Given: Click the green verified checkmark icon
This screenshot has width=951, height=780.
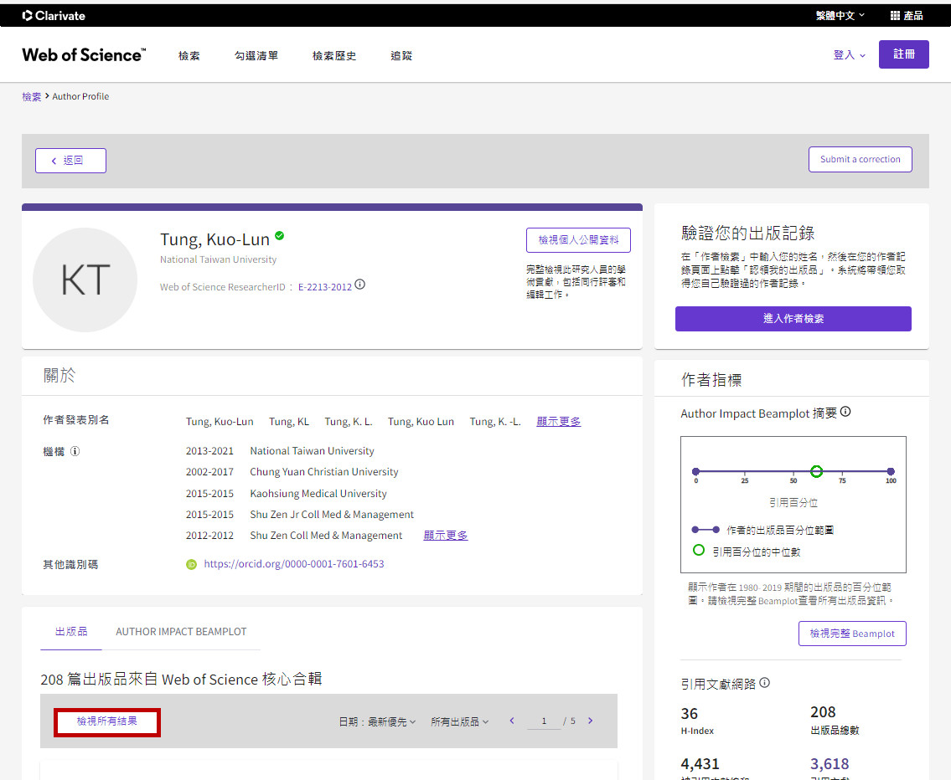Looking at the screenshot, I should (x=280, y=235).
